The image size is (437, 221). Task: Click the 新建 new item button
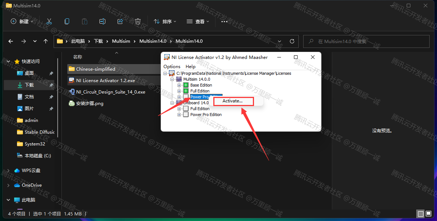pyautogui.click(x=21, y=21)
